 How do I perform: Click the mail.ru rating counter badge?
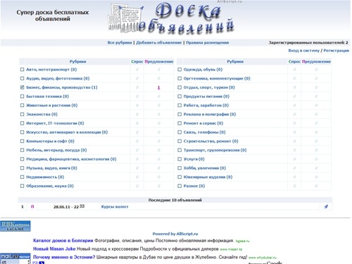(15, 258)
